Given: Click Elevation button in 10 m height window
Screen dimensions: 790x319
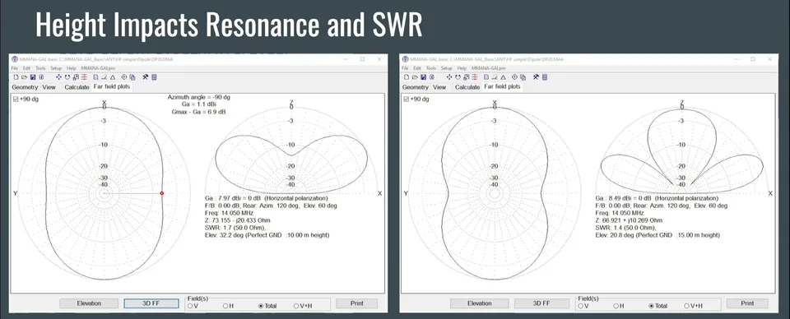Looking at the screenshot, I should [x=89, y=303].
